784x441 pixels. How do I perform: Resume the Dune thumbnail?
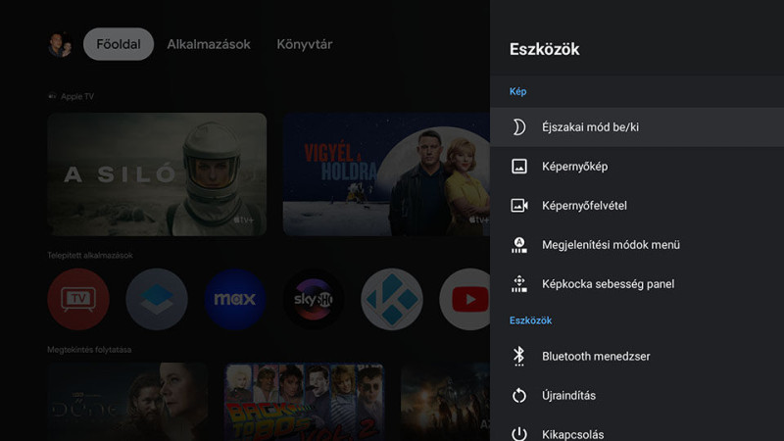point(127,402)
